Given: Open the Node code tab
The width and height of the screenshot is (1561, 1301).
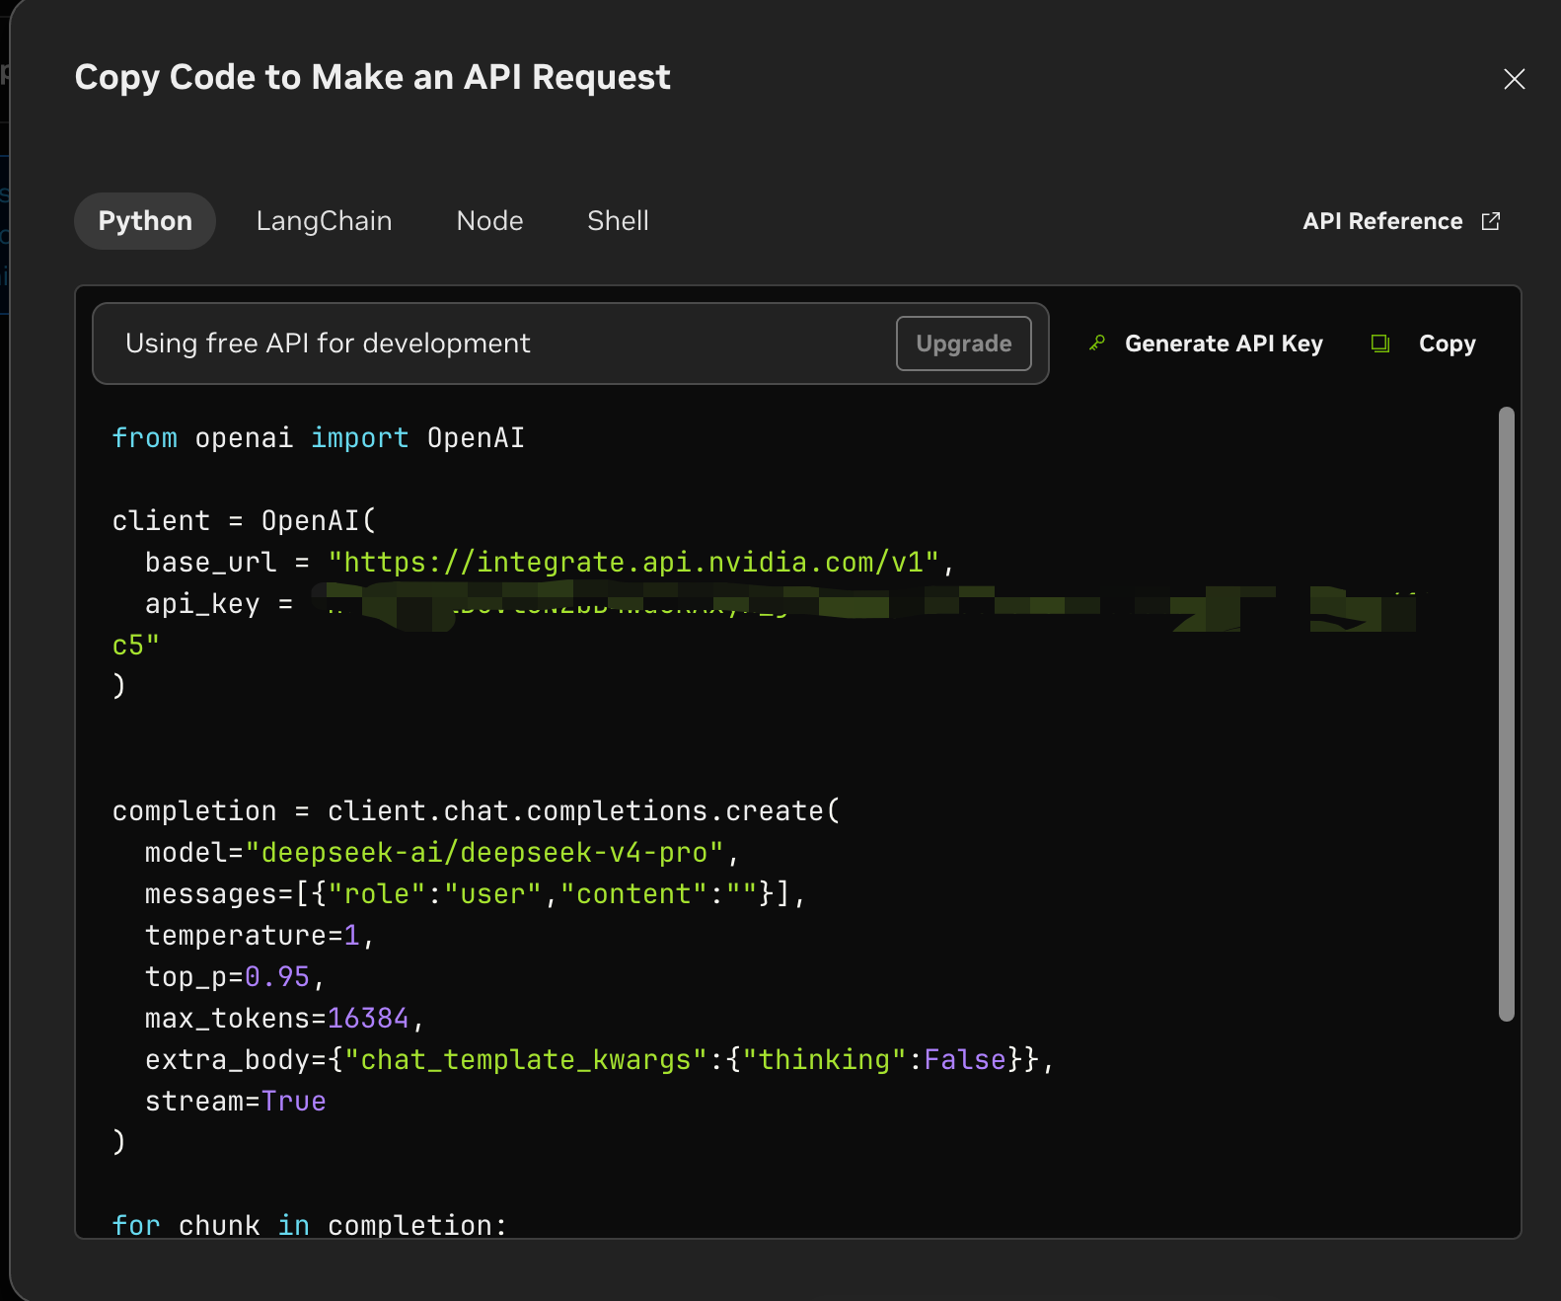Looking at the screenshot, I should click(489, 221).
